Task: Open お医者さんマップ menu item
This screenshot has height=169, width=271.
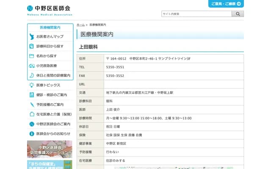Action: (x=50, y=37)
